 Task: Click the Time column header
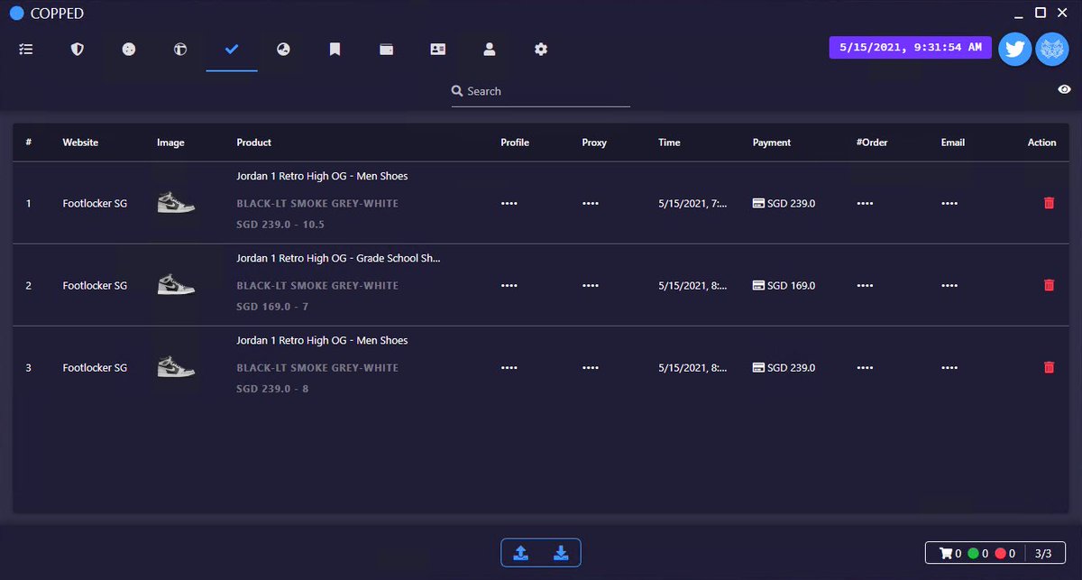click(x=669, y=143)
